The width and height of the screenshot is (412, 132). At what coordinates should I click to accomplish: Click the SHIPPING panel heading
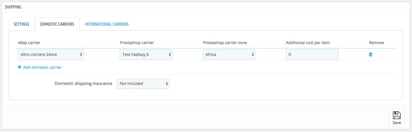click(x=14, y=7)
